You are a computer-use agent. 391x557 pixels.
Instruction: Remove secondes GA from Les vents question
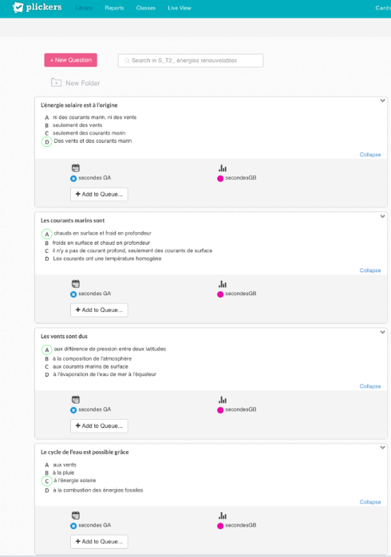coord(73,410)
